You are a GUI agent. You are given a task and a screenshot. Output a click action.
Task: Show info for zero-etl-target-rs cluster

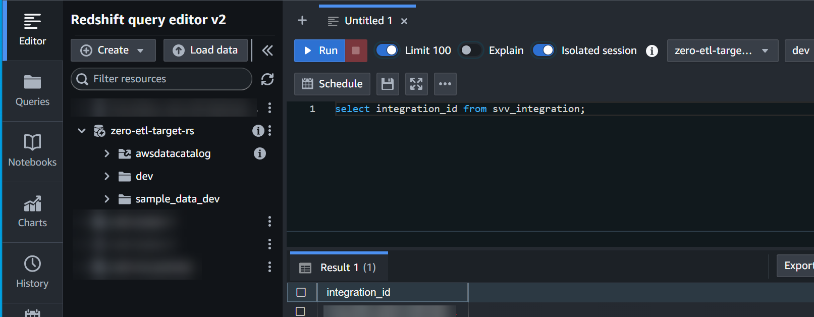258,131
